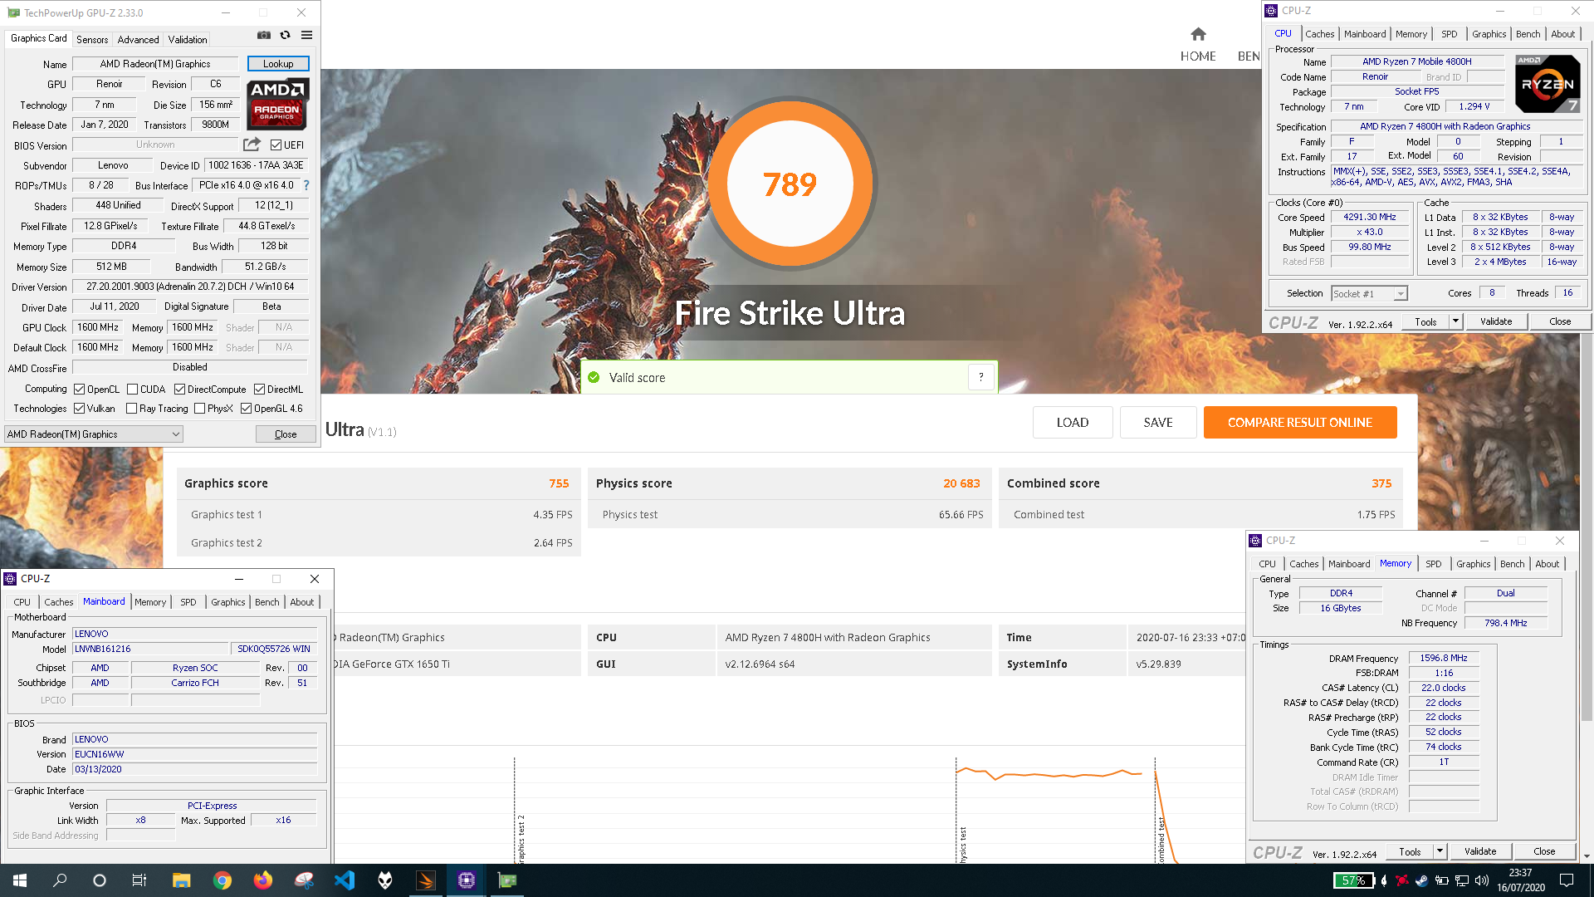Click the orange 789 score circle
The width and height of the screenshot is (1594, 897).
pos(790,184)
